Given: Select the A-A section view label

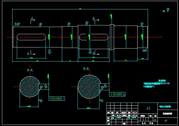Looking at the screenshot, I should click(x=30, y=70).
